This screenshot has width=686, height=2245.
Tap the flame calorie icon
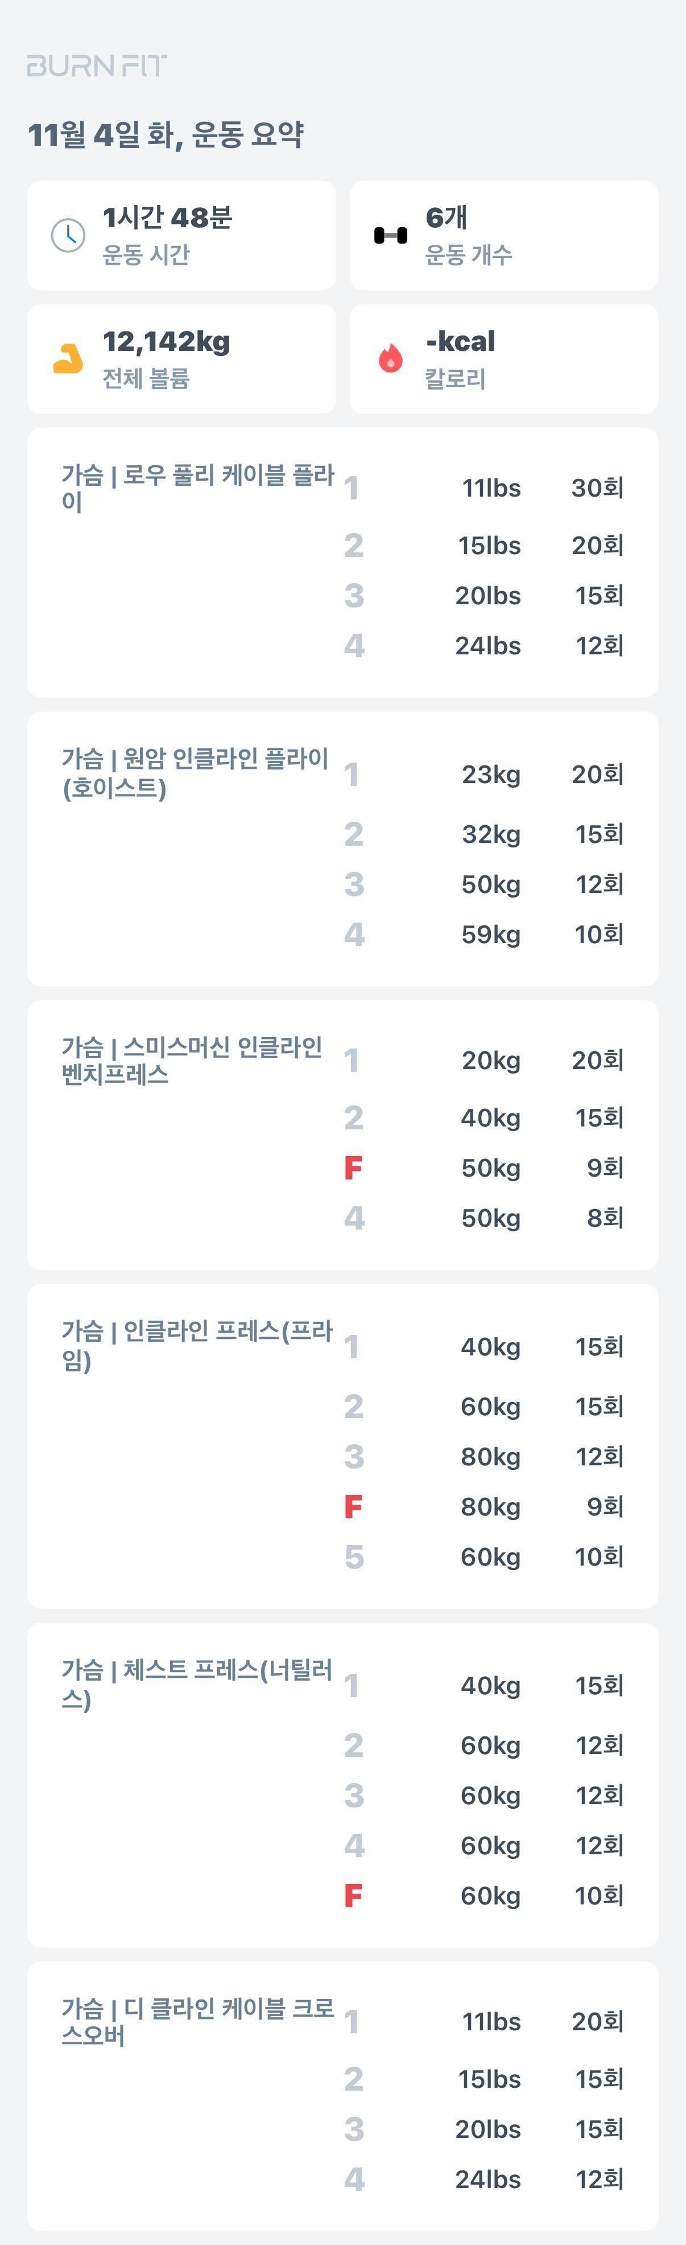(390, 358)
